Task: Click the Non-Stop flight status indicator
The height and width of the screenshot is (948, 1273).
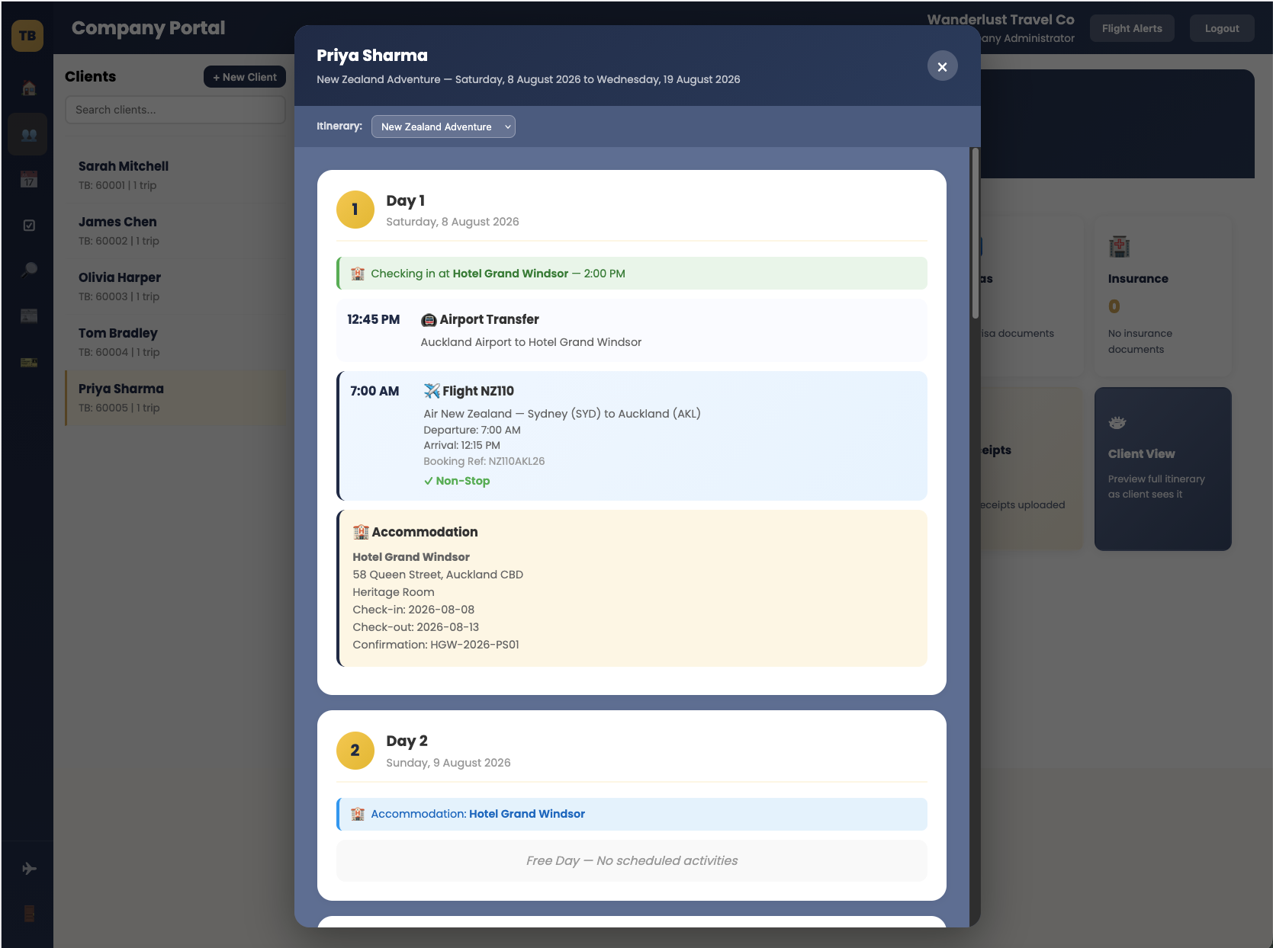Action: [456, 481]
